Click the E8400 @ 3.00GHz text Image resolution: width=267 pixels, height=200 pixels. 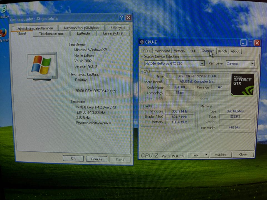coord(91,112)
